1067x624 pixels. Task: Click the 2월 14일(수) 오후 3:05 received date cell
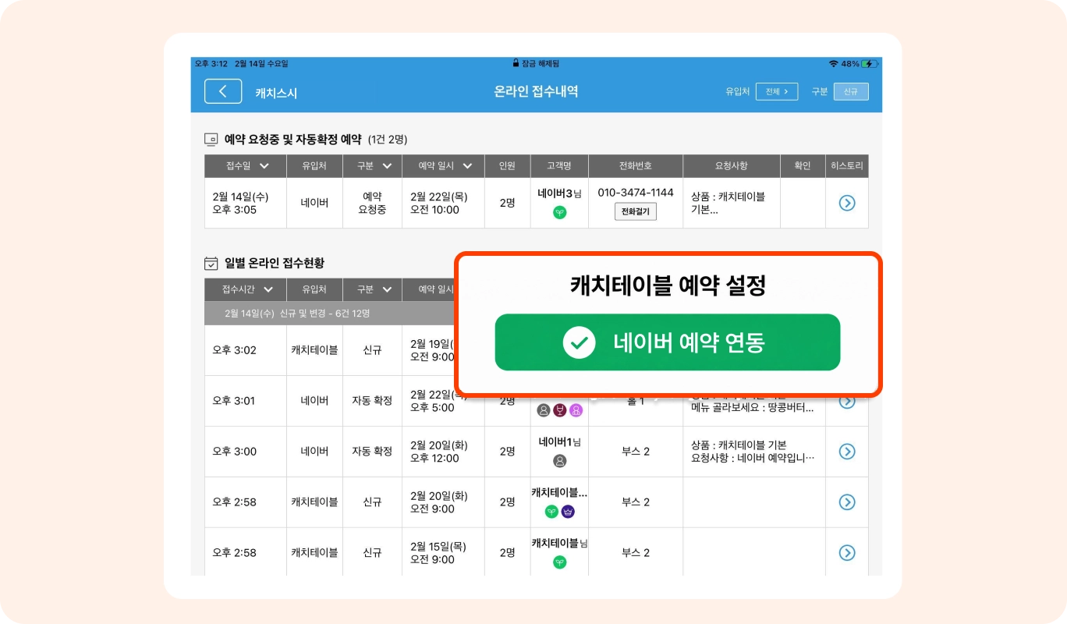[x=246, y=203]
